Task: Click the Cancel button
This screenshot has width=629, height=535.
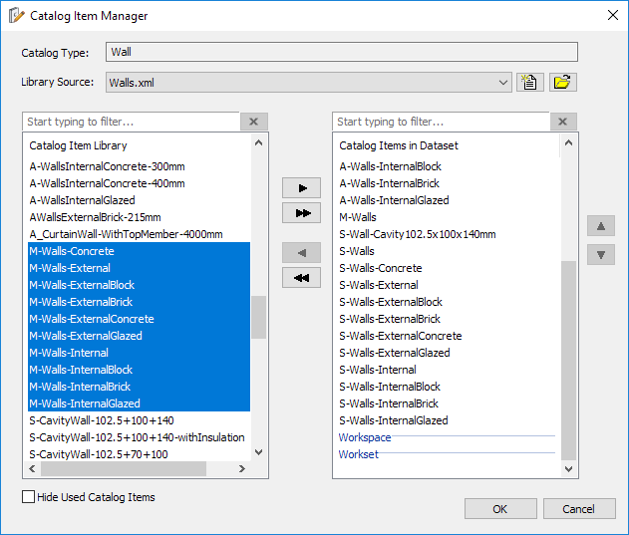Action: tap(579, 509)
